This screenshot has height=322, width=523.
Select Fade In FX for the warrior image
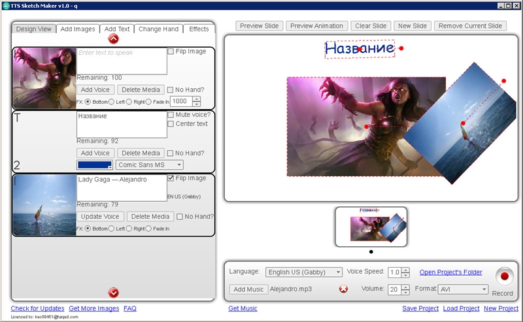tap(148, 102)
